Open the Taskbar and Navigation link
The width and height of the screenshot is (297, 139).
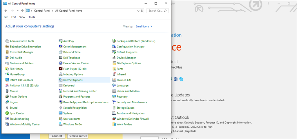(x=131, y=113)
